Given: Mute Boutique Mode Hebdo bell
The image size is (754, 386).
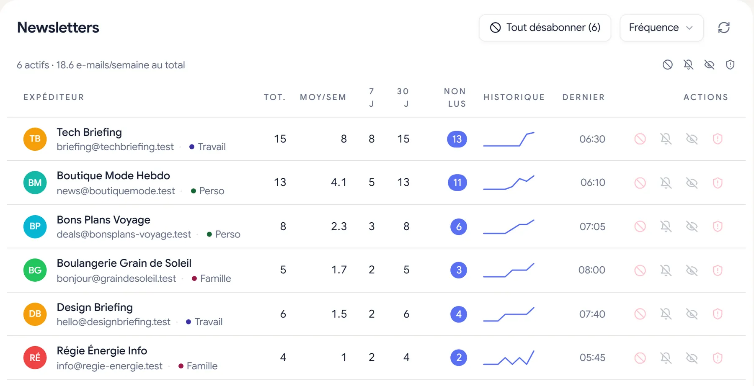Looking at the screenshot, I should coord(666,183).
